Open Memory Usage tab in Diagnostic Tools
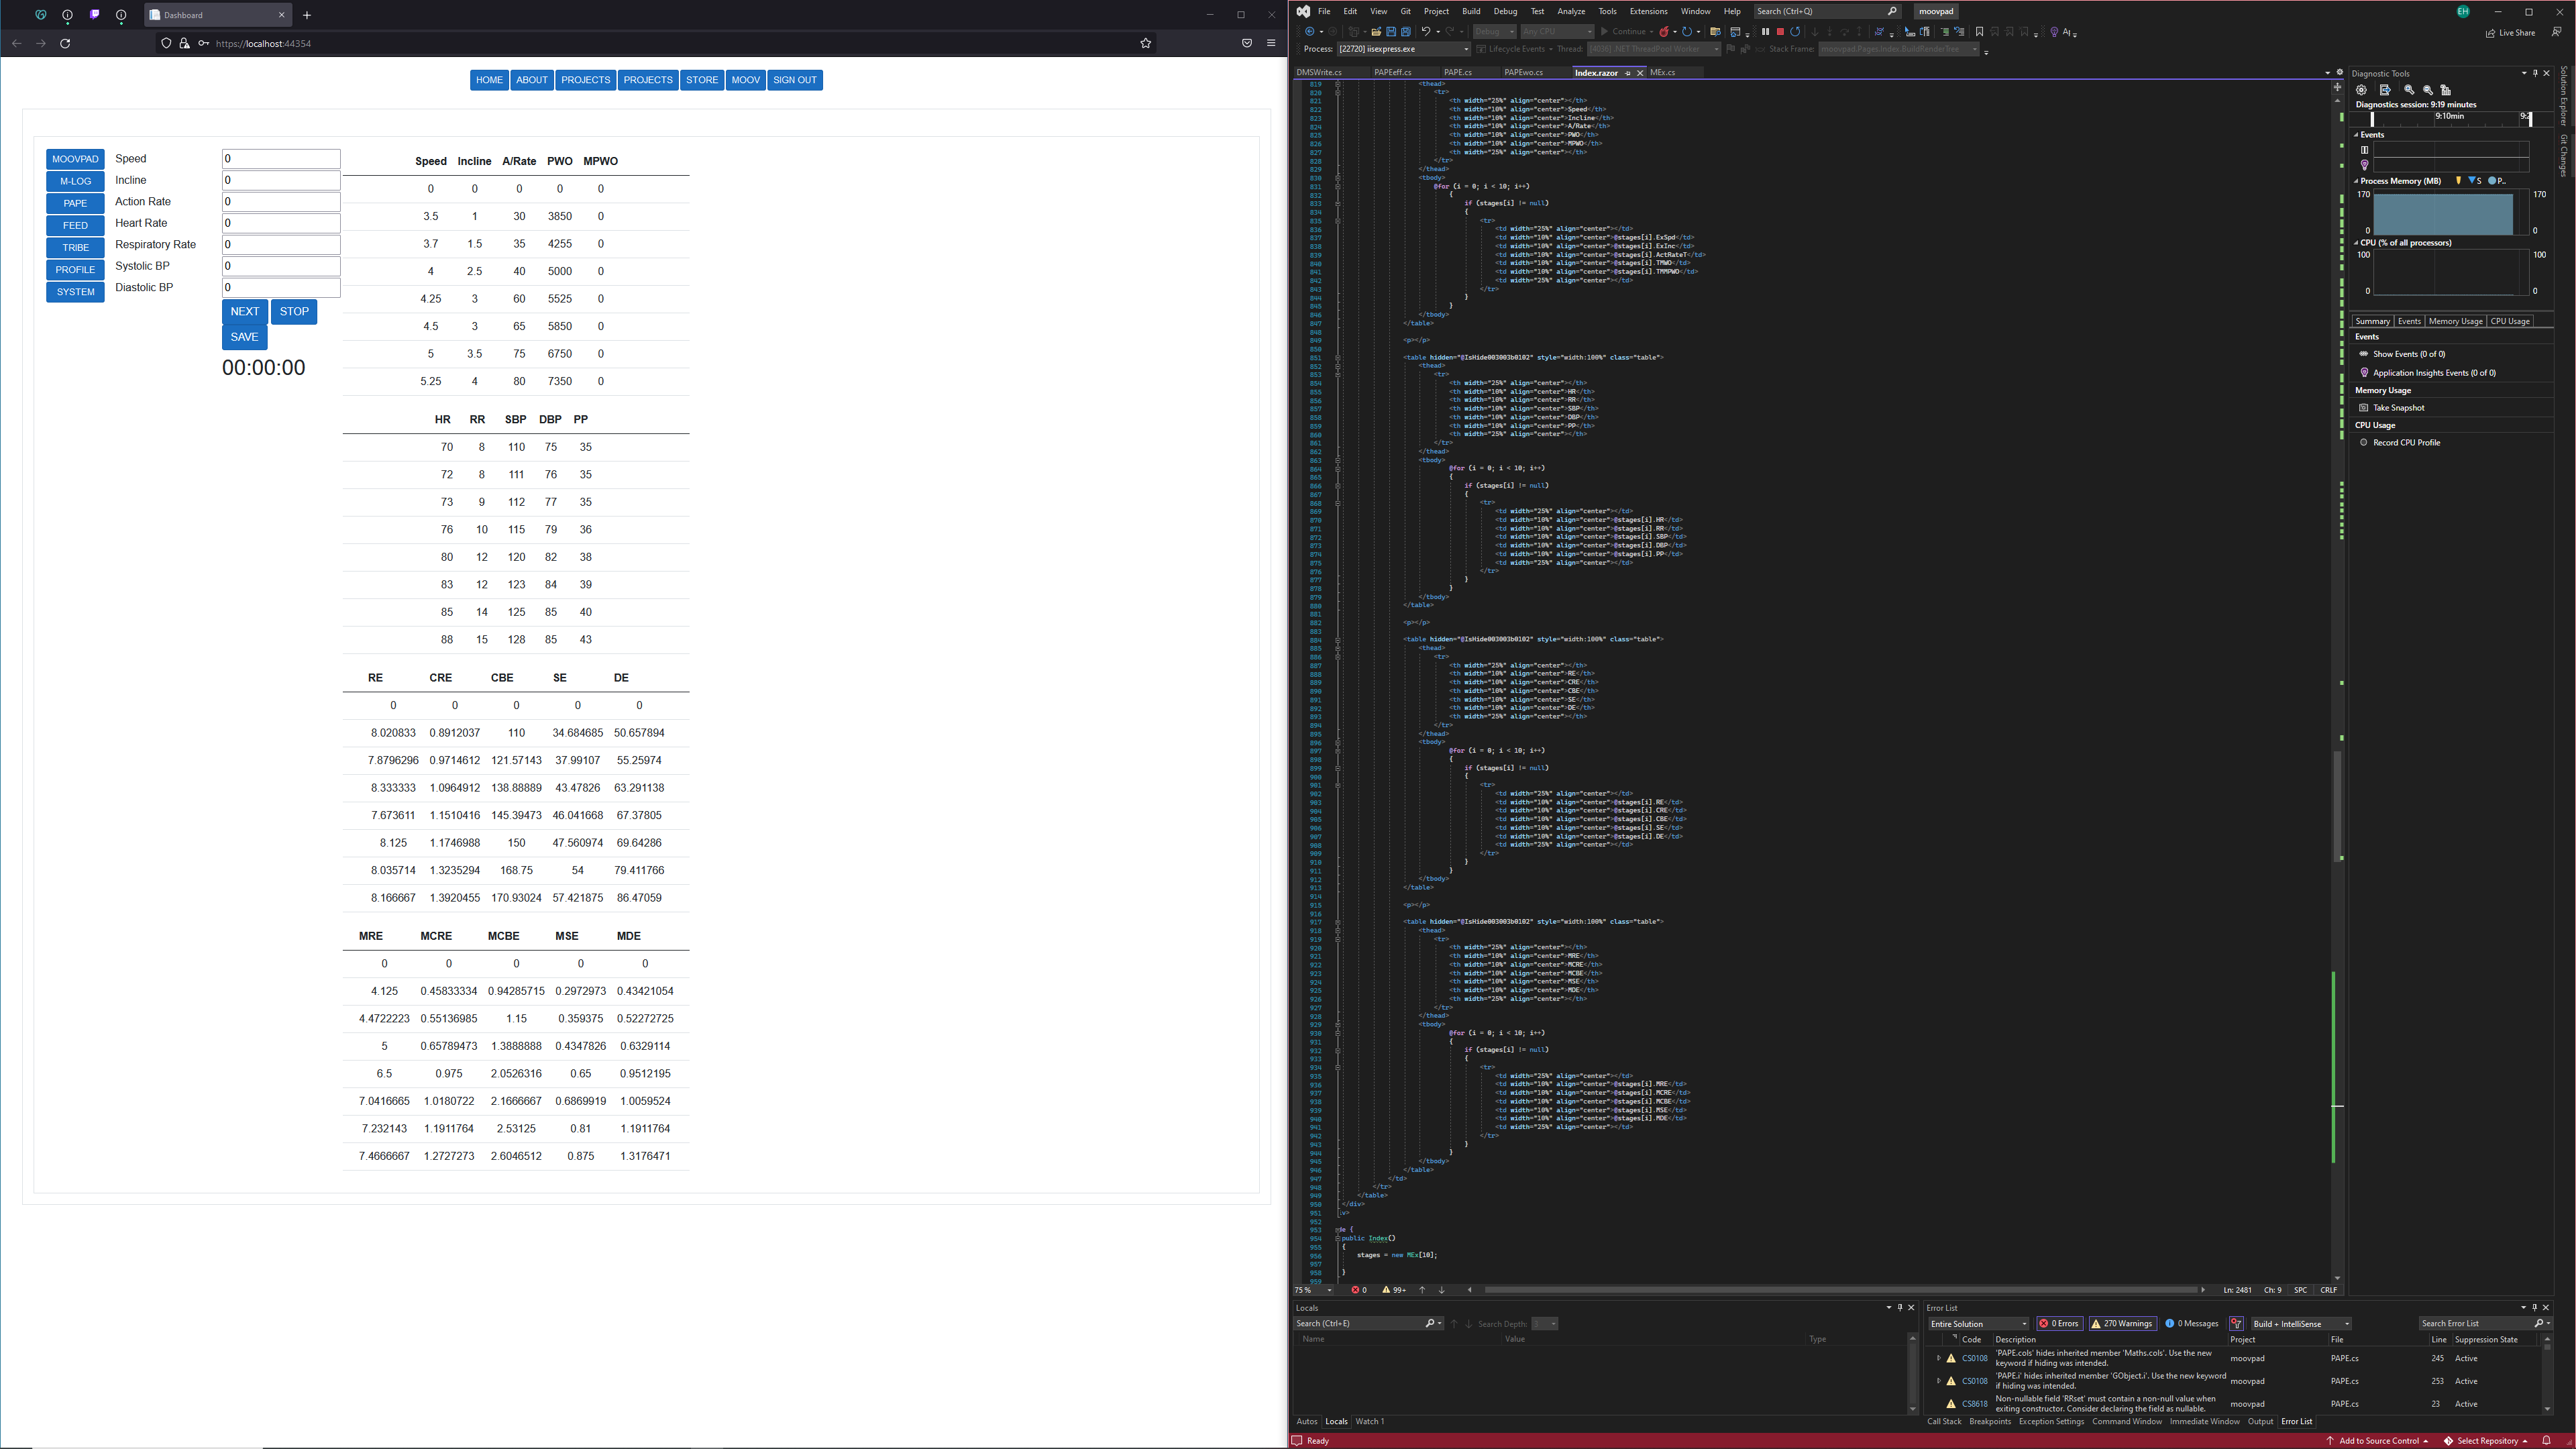The height and width of the screenshot is (1449, 2576). (x=2455, y=321)
